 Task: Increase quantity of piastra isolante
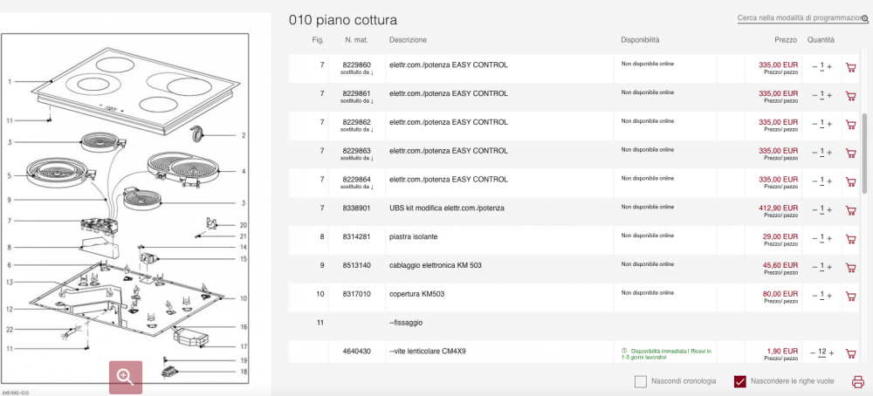tap(829, 239)
